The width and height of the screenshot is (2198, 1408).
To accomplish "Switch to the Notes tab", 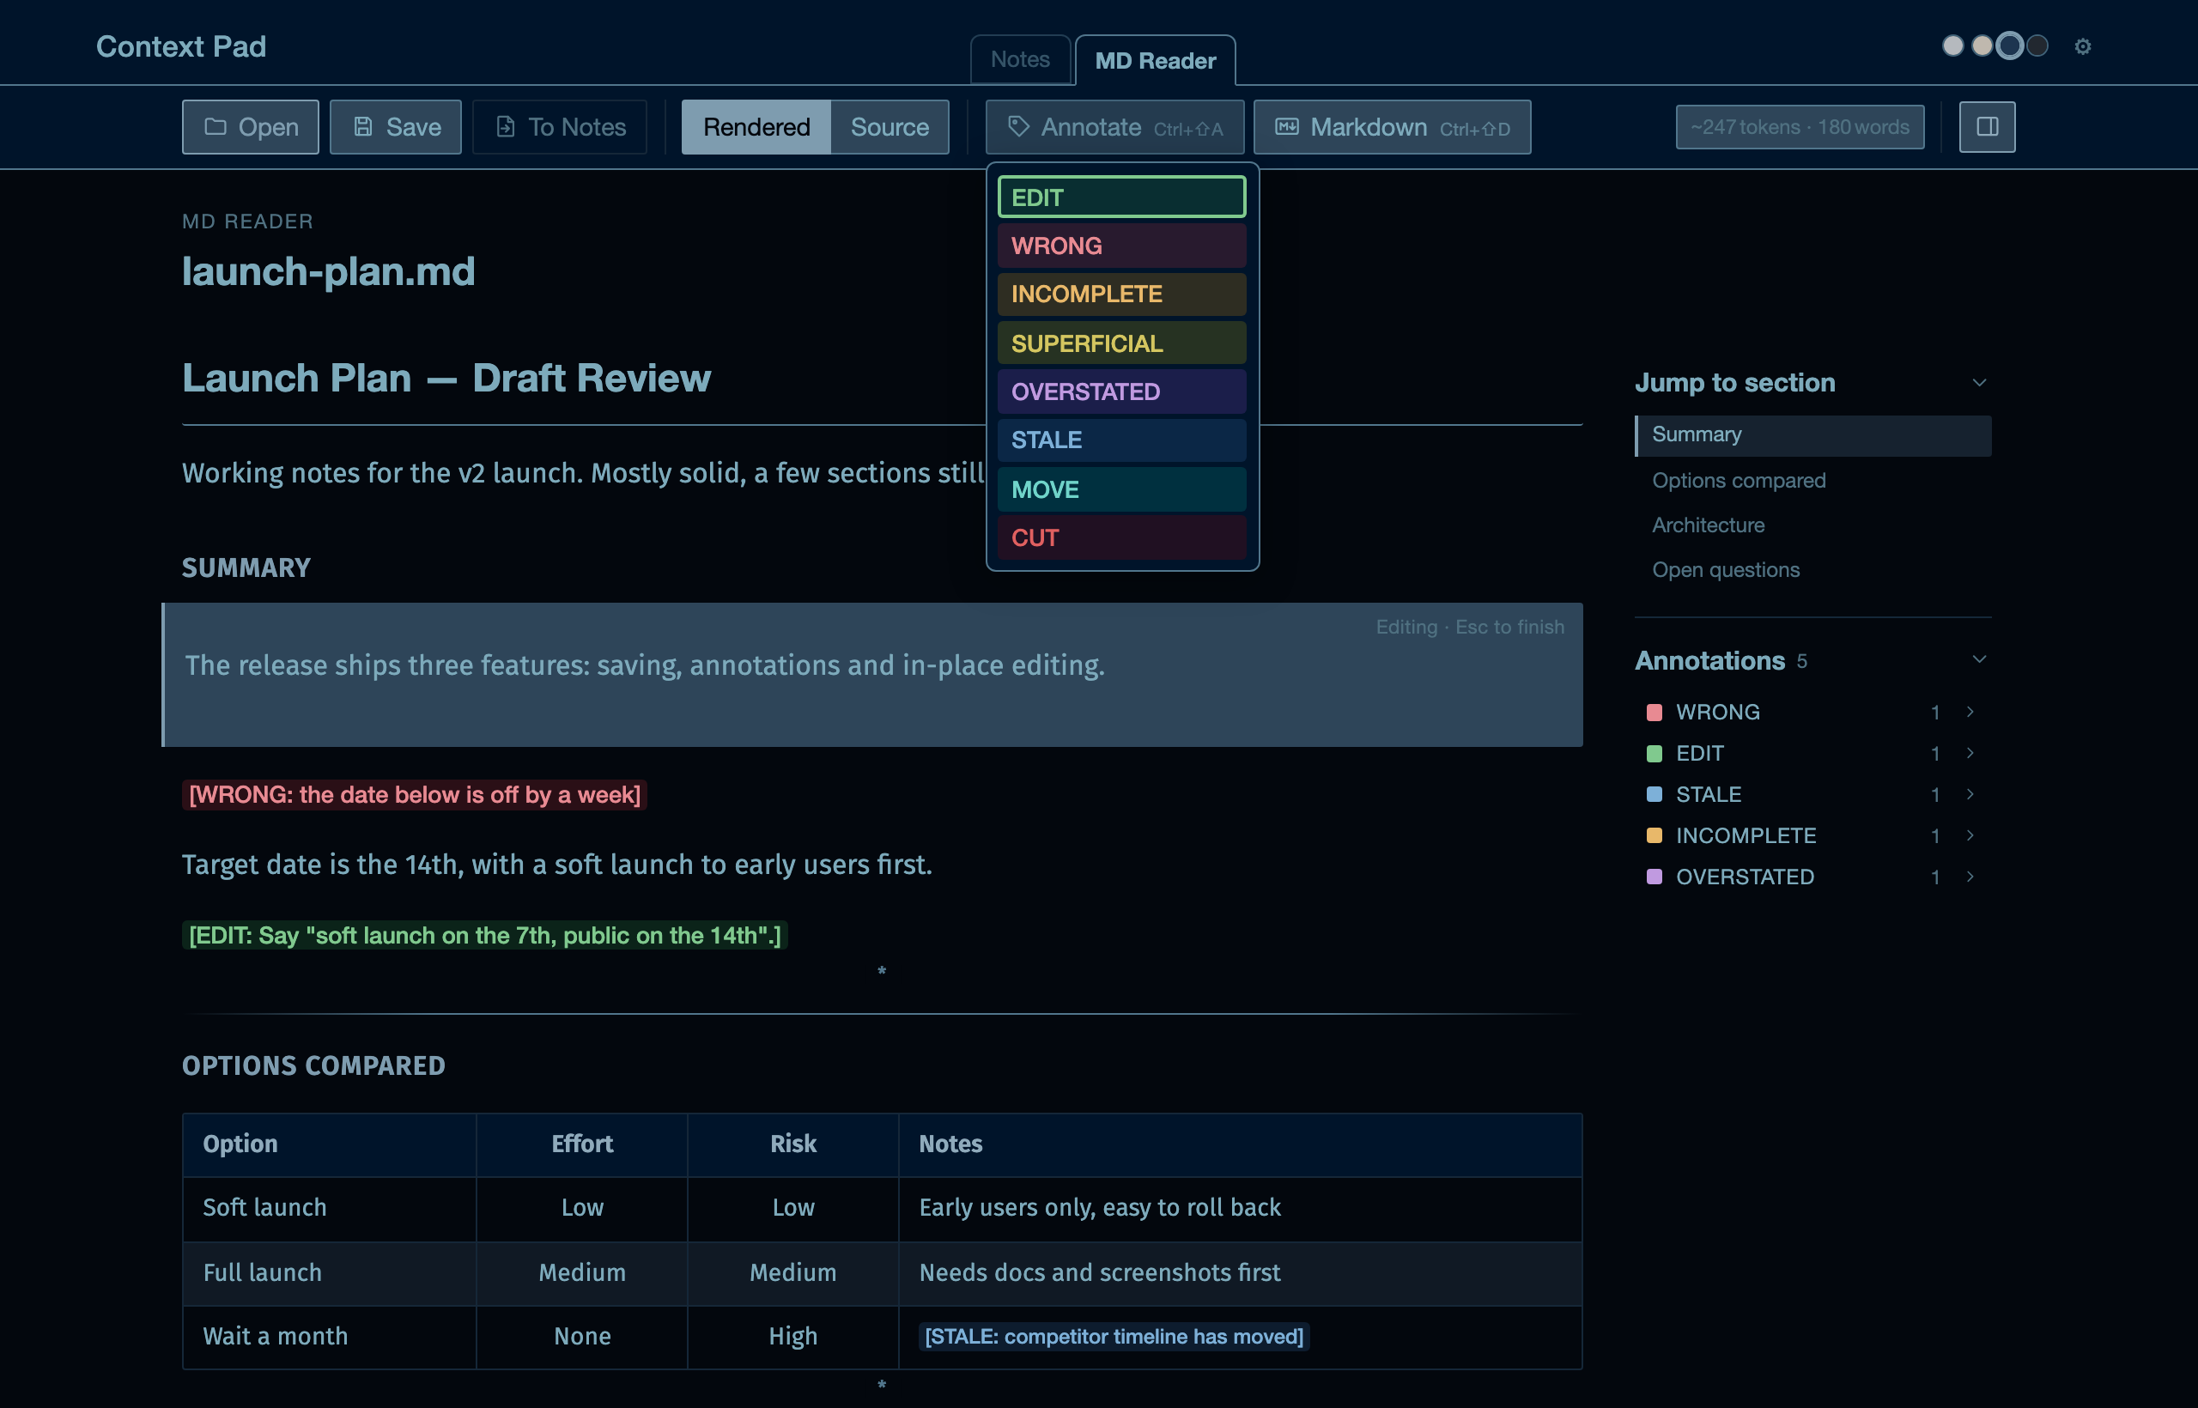I will [1020, 59].
